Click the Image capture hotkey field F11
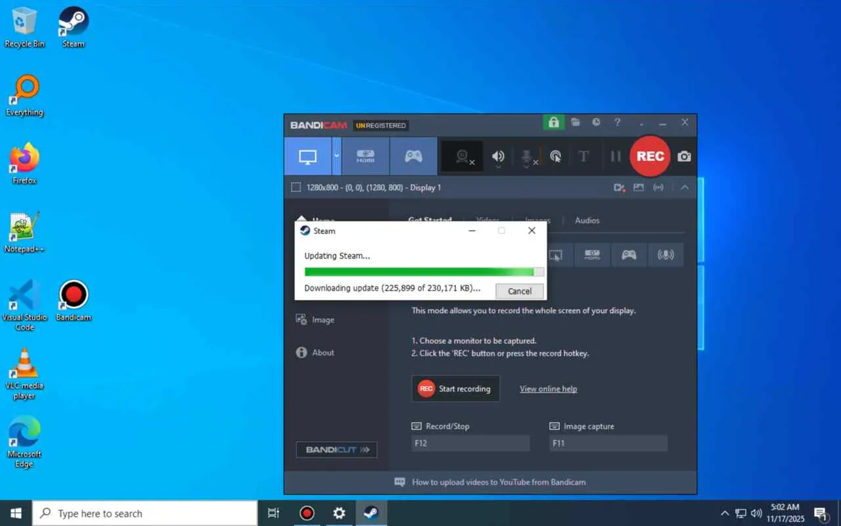Image resolution: width=841 pixels, height=526 pixels. (x=608, y=443)
